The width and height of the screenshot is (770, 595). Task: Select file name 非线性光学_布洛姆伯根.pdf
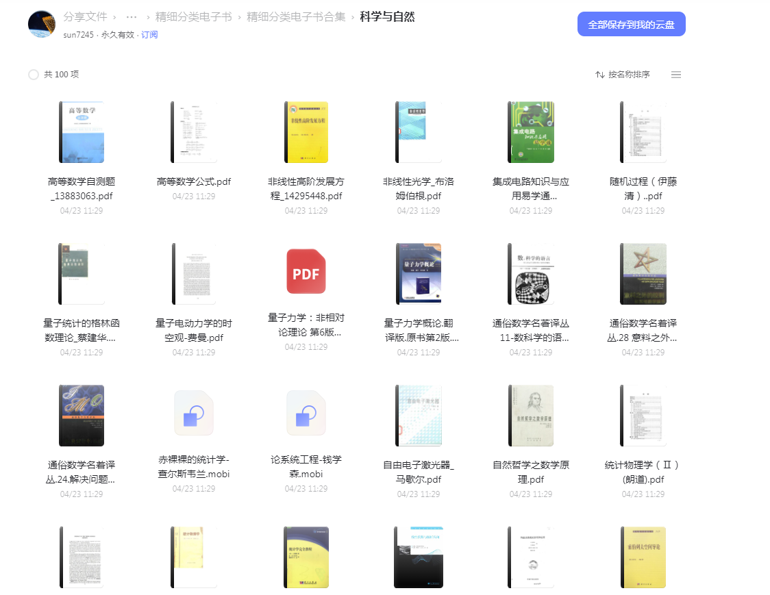[x=419, y=188]
